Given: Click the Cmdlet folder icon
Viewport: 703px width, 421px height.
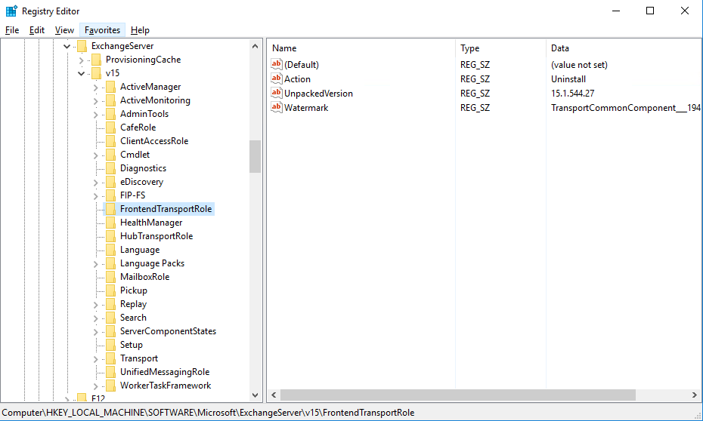Looking at the screenshot, I should [x=110, y=155].
